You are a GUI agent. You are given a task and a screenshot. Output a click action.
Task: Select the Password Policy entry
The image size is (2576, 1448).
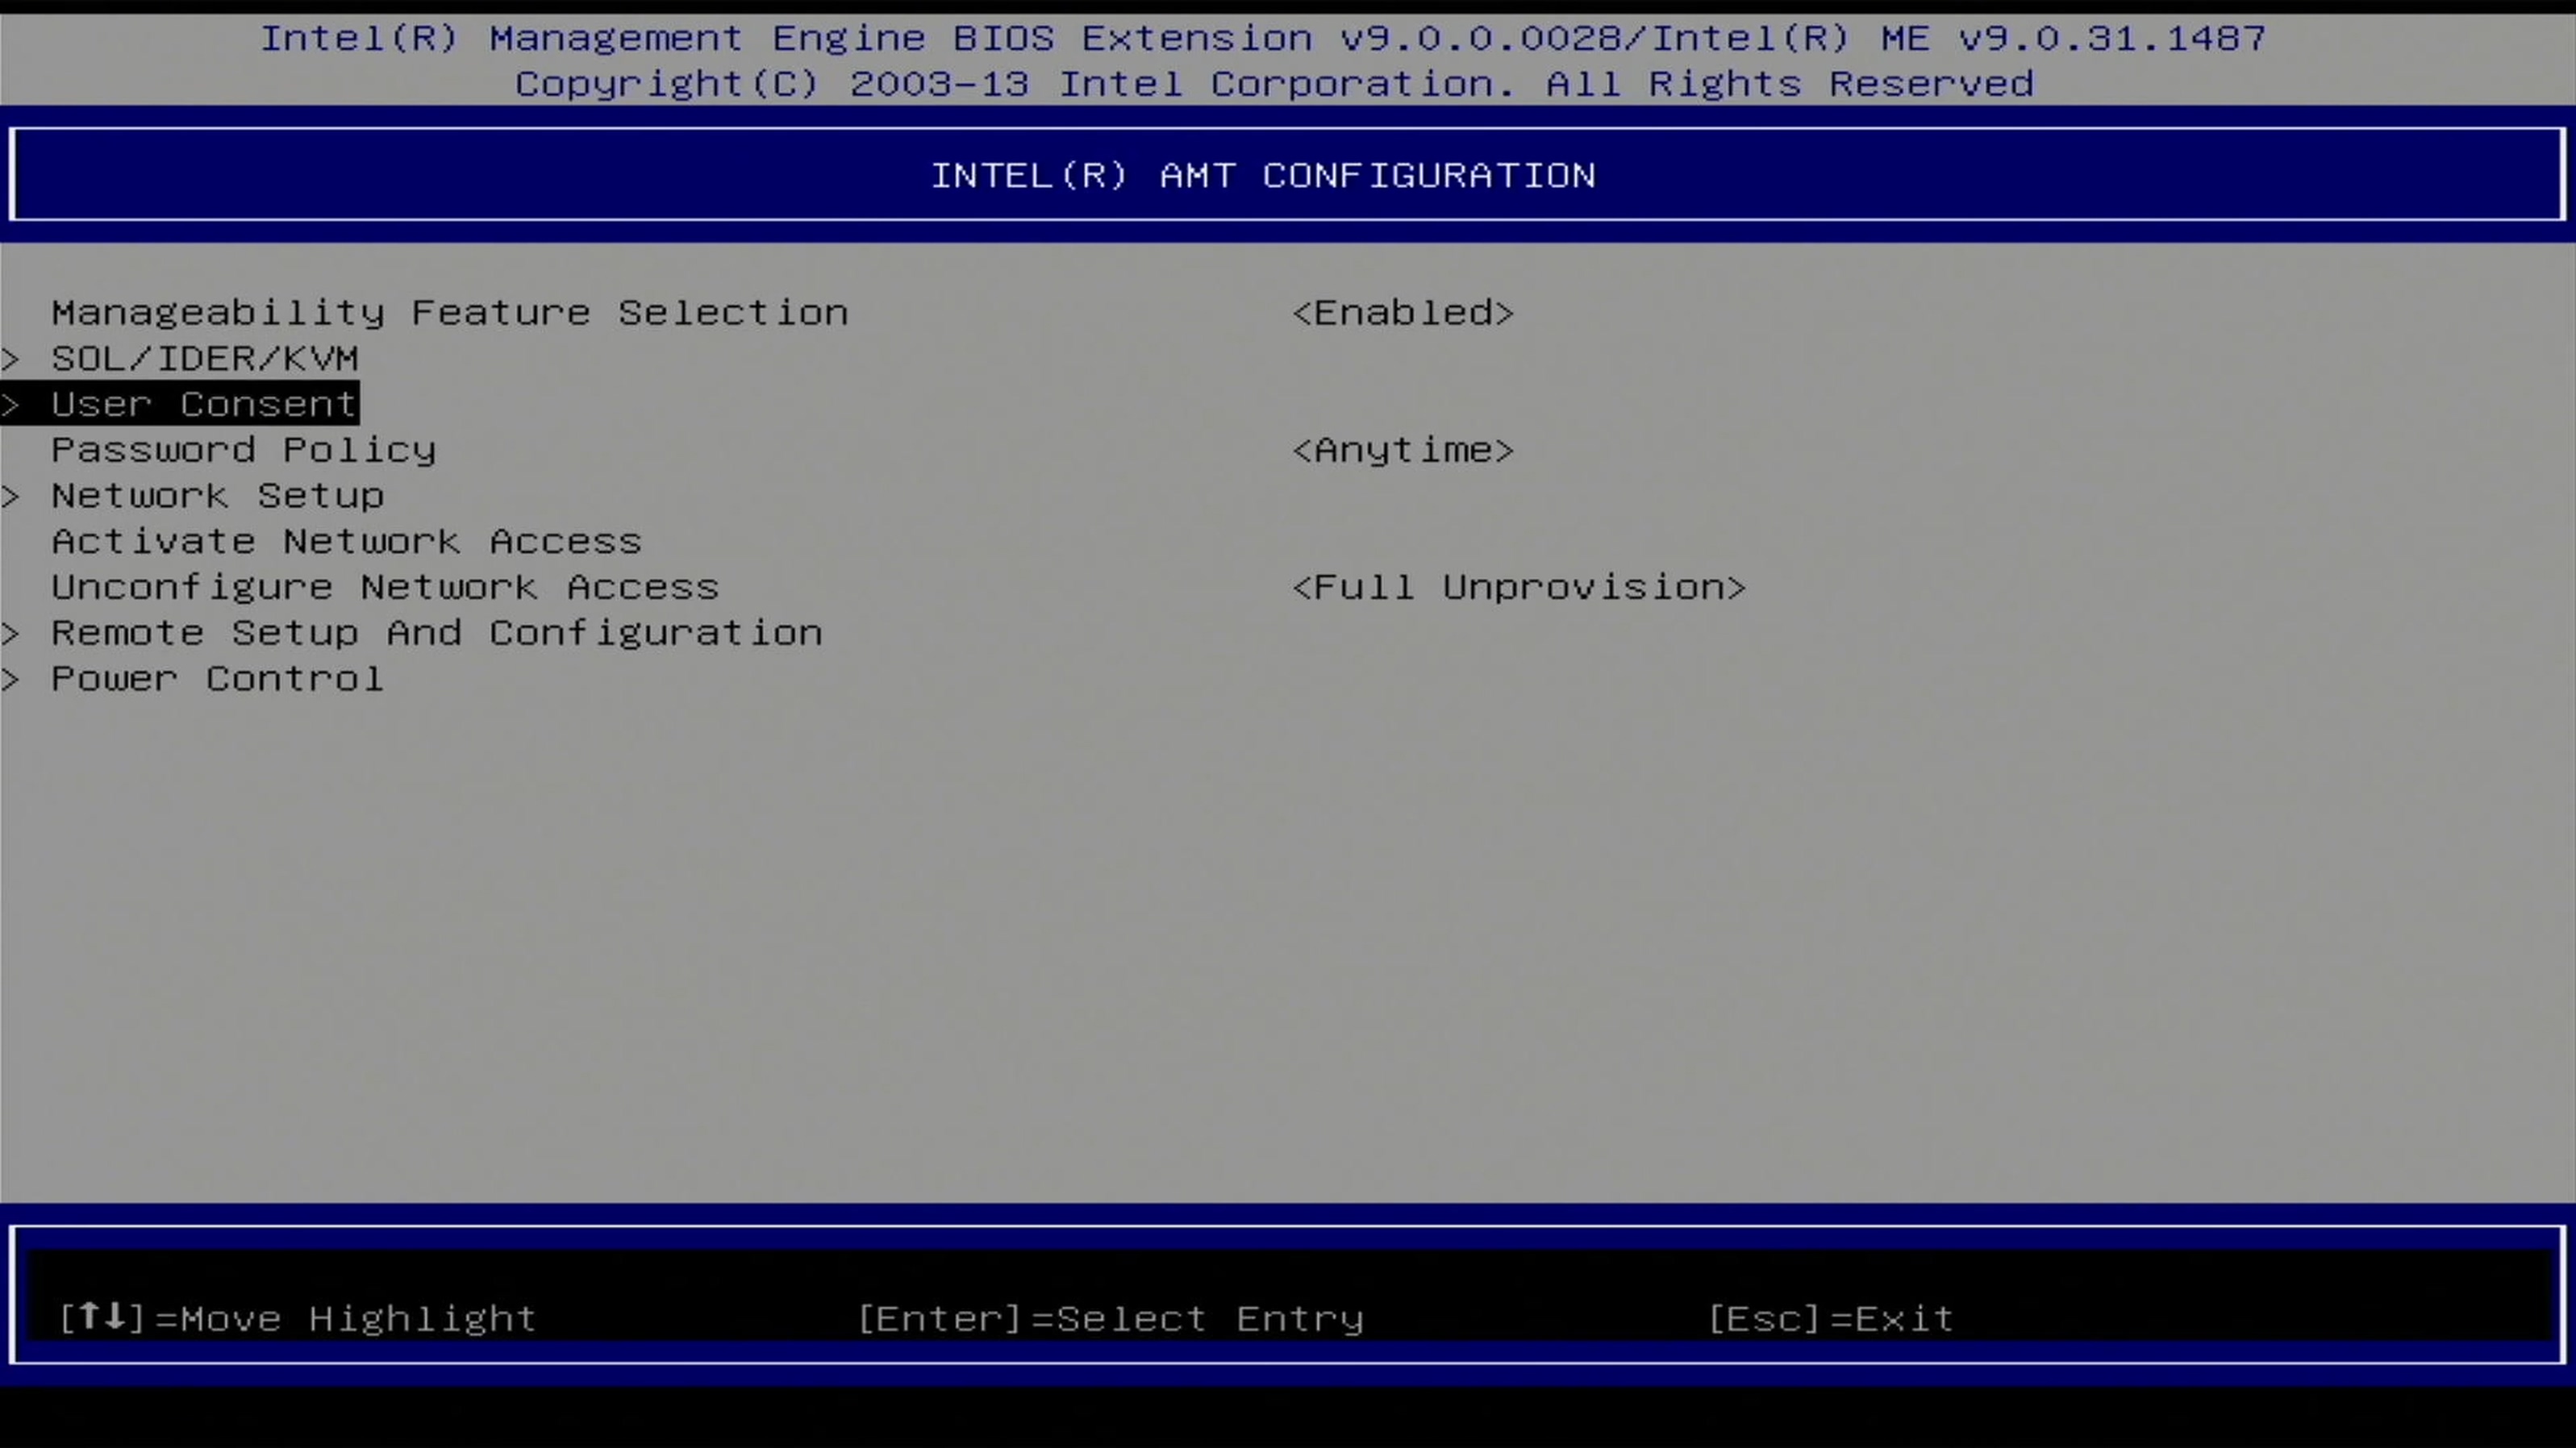pos(244,450)
